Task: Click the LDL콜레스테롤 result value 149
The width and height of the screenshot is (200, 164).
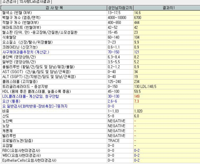Action: [x=137, y=96]
